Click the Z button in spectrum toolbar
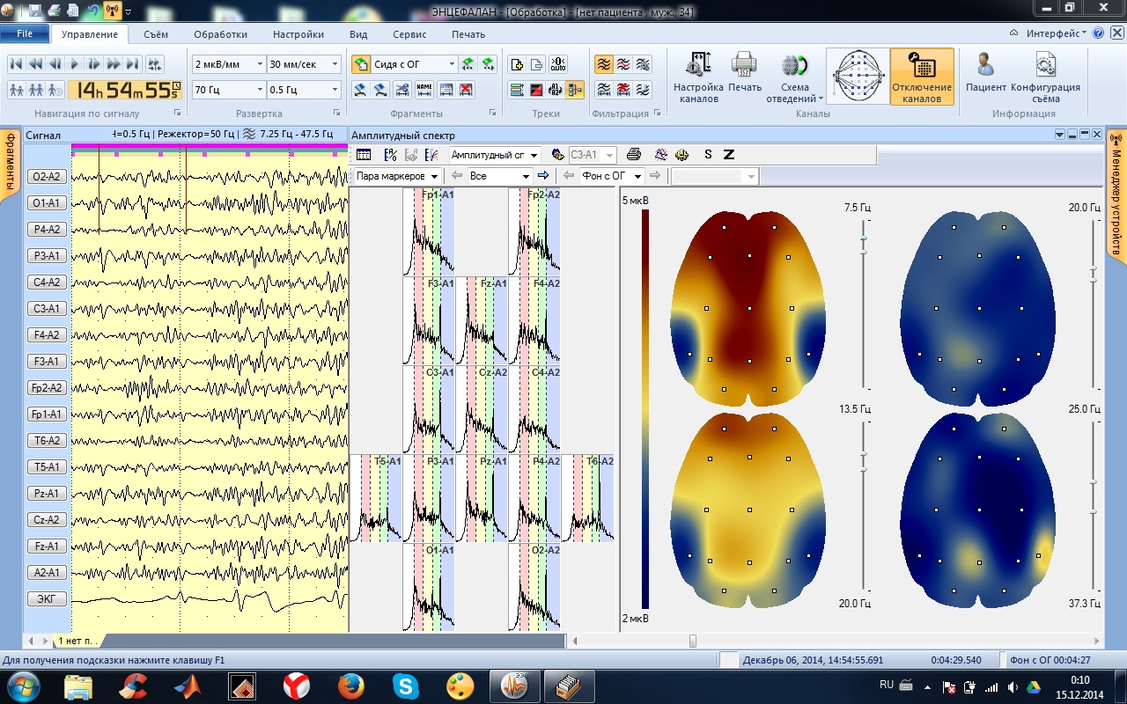 [x=729, y=155]
